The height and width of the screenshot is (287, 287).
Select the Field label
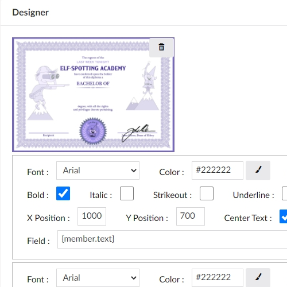pos(38,241)
